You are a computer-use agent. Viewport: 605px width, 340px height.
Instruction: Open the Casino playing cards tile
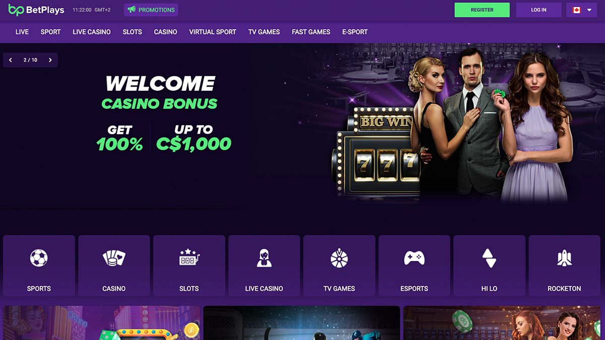[x=114, y=265]
